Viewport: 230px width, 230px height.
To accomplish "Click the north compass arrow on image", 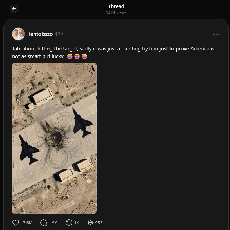I will click(x=92, y=69).
